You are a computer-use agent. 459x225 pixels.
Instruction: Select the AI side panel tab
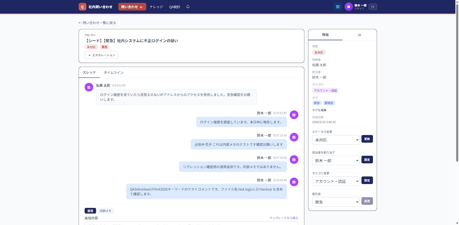[x=359, y=34]
